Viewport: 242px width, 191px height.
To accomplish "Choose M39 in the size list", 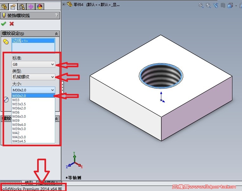I will pos(33,121).
